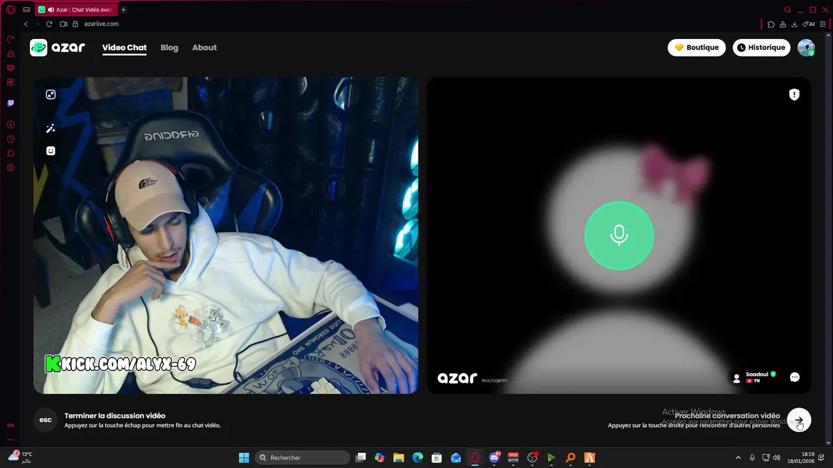The image size is (833, 468).
Task: Click the GX icon at sidebar bottom
Action: tap(10, 425)
